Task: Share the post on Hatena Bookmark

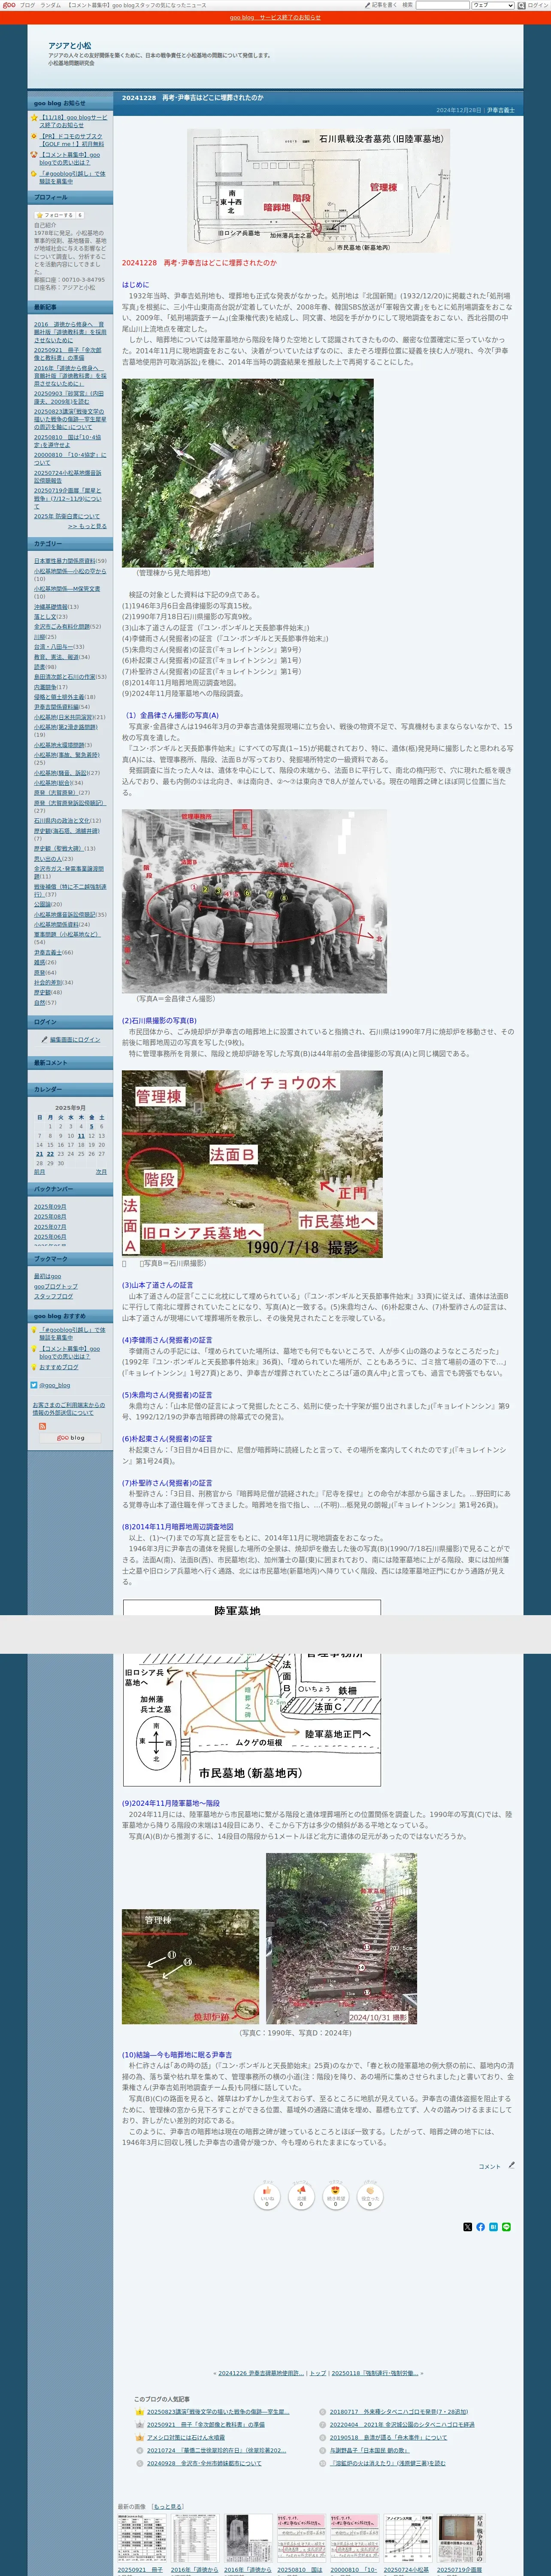Action: (x=493, y=2227)
